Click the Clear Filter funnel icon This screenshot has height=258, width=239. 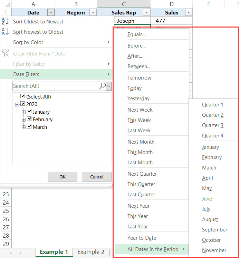click(x=5, y=53)
